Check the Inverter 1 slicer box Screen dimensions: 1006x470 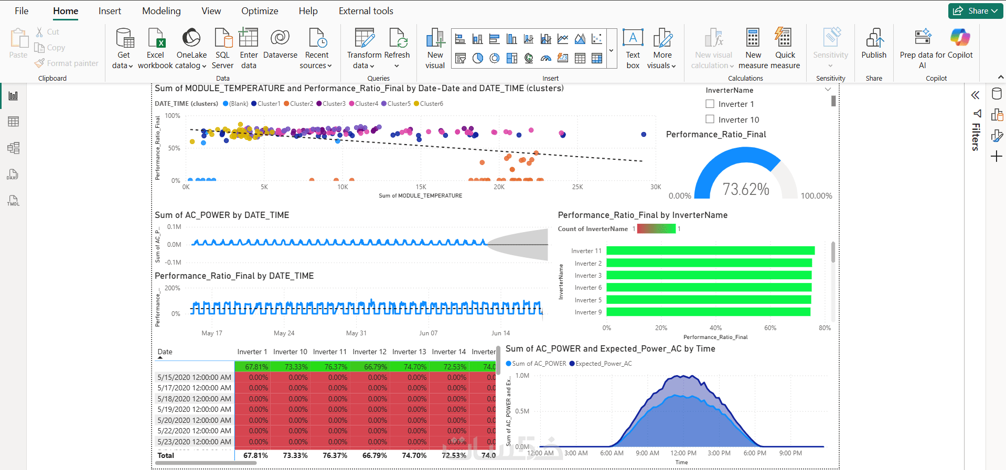pyautogui.click(x=710, y=104)
